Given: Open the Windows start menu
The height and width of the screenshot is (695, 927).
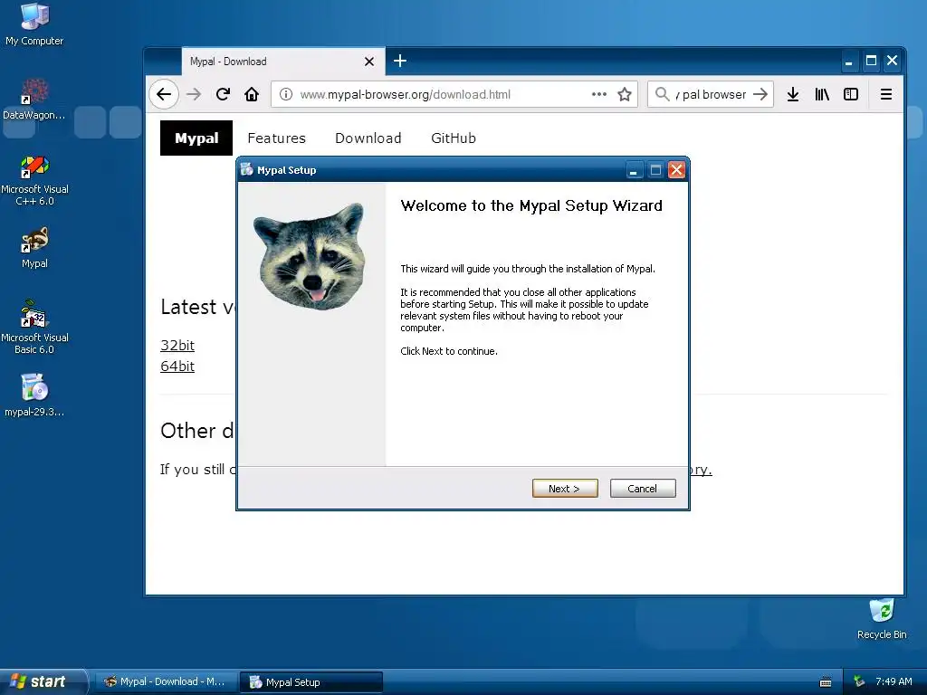Looking at the screenshot, I should click(x=43, y=681).
